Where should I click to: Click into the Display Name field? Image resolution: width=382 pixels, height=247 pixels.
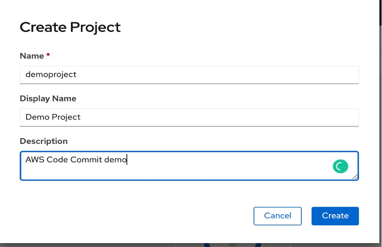[x=189, y=117]
